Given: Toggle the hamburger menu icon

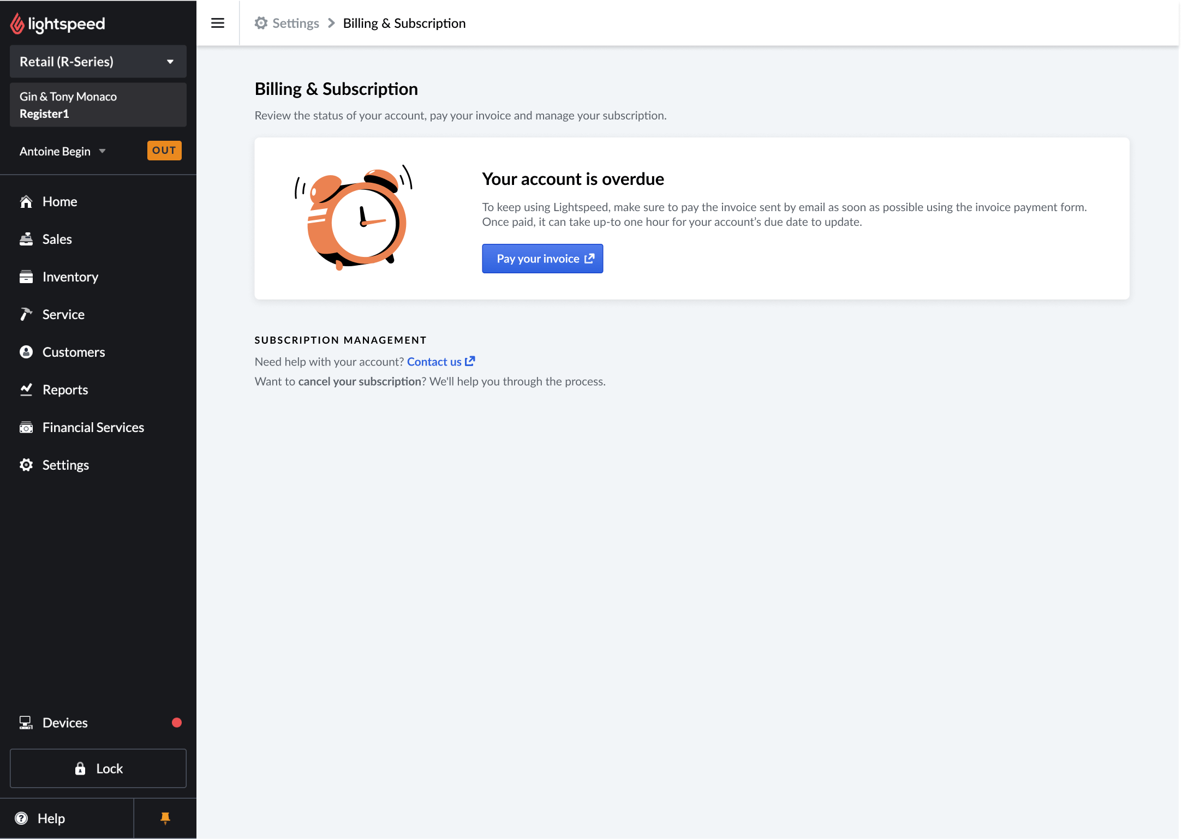Looking at the screenshot, I should coord(218,23).
